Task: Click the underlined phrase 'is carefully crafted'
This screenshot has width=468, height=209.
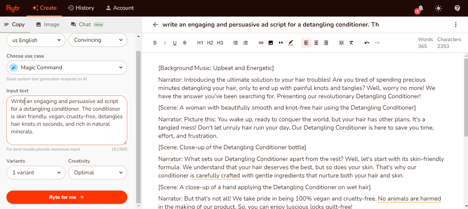Action: coord(215,176)
